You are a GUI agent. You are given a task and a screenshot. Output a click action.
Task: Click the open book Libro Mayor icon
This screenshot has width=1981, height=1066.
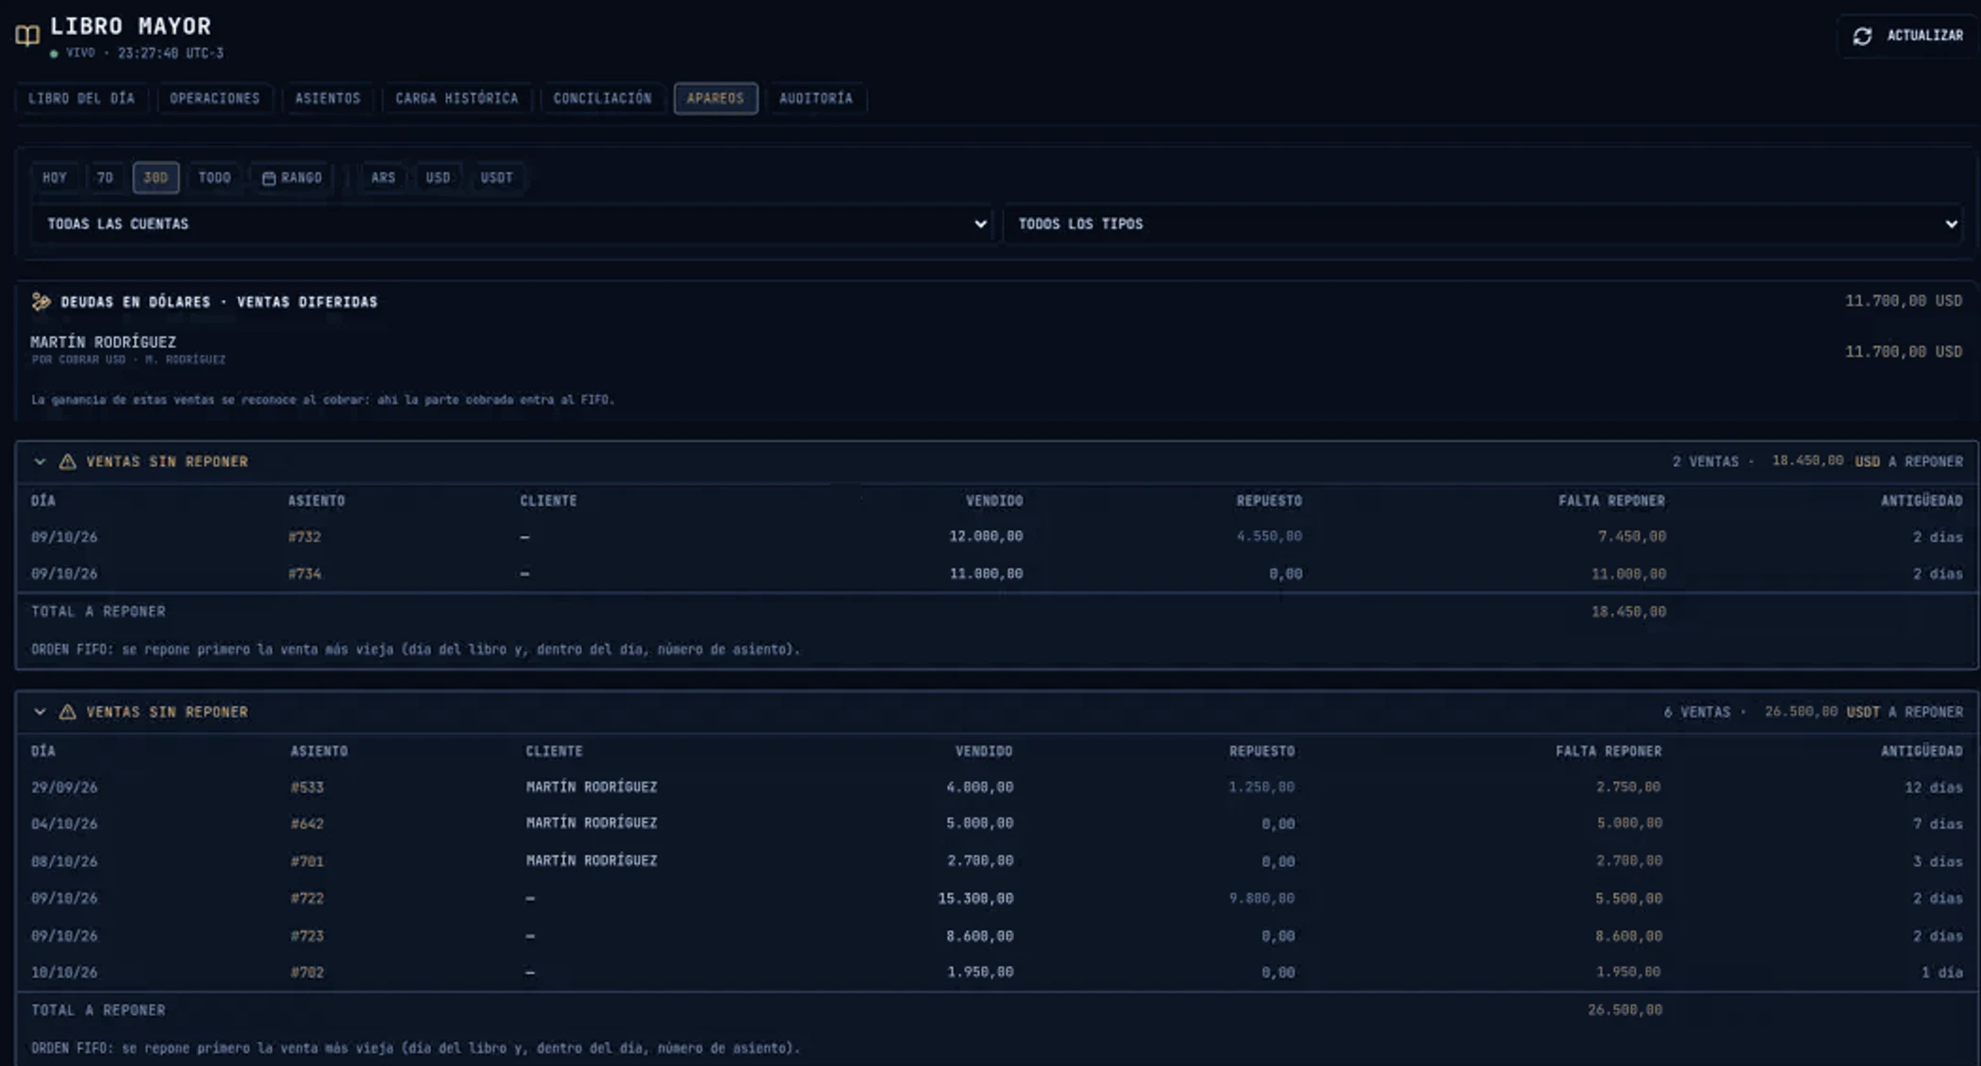click(x=27, y=36)
